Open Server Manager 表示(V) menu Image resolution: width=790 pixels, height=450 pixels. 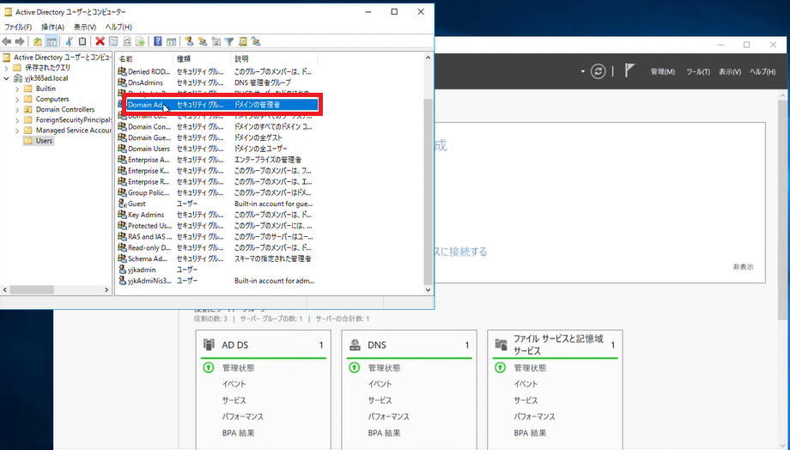click(730, 71)
